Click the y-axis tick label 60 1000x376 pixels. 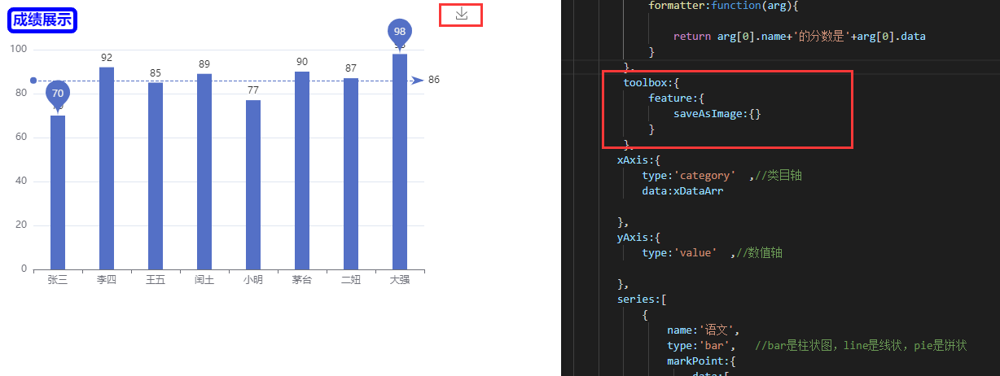pos(21,138)
